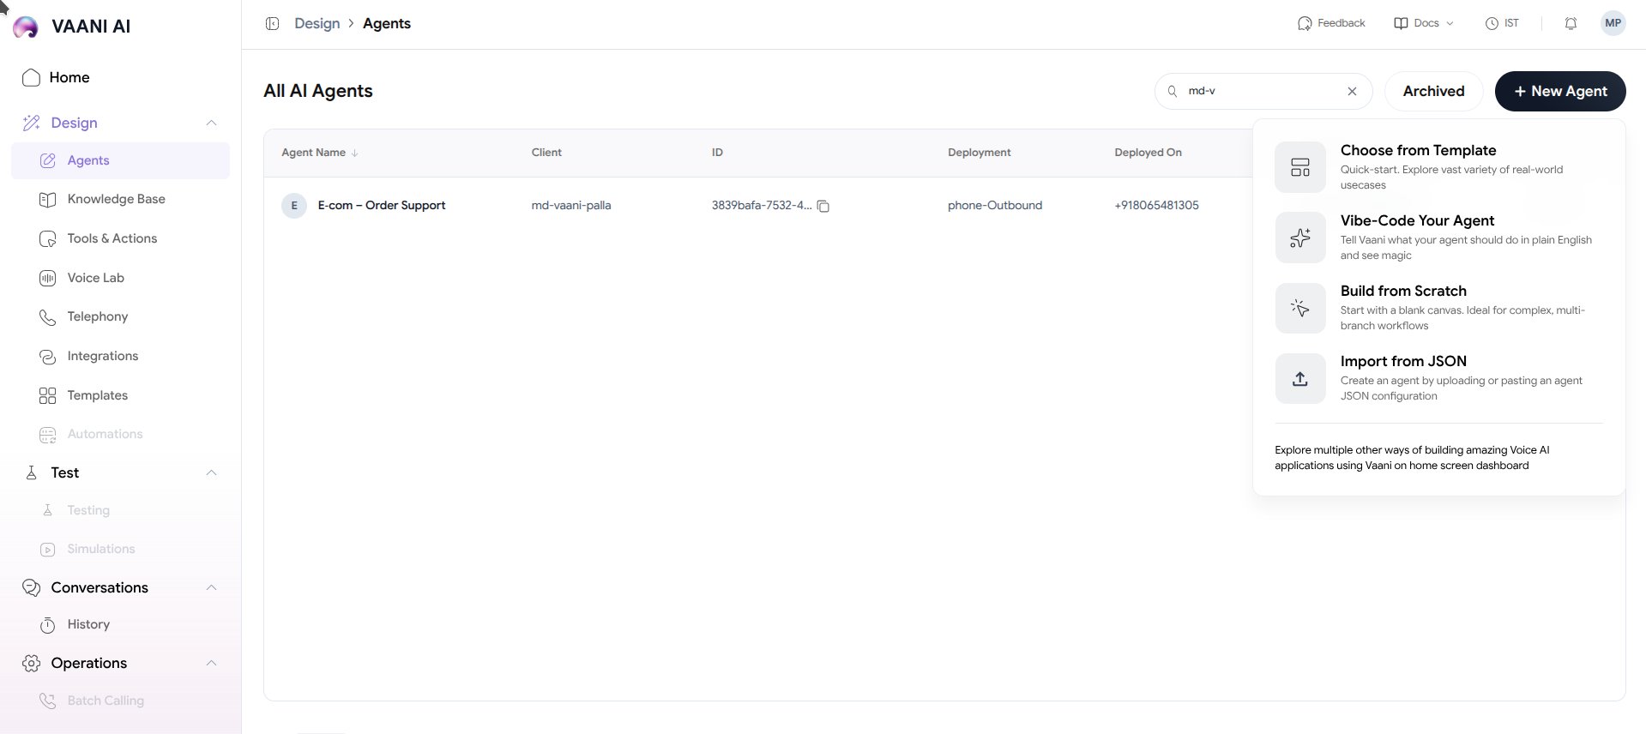Sort by Agent Name column arrow
This screenshot has width=1646, height=734.
click(x=355, y=153)
